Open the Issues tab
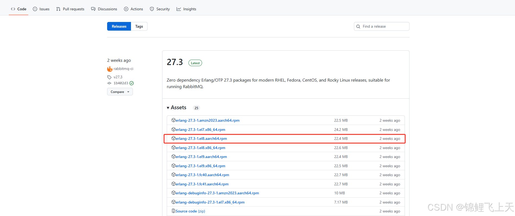 (41, 9)
